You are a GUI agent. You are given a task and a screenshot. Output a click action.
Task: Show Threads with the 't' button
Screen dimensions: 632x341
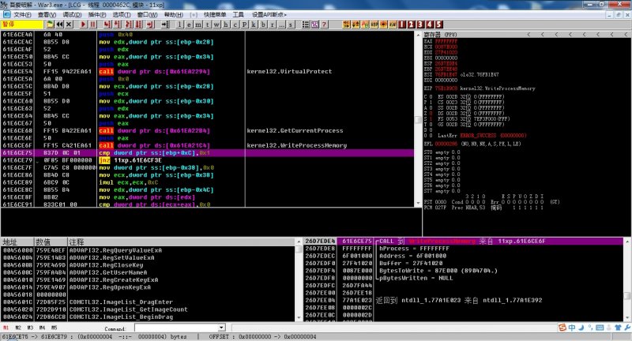[208, 24]
